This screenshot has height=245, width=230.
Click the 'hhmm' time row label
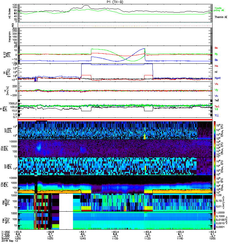tap(5, 239)
